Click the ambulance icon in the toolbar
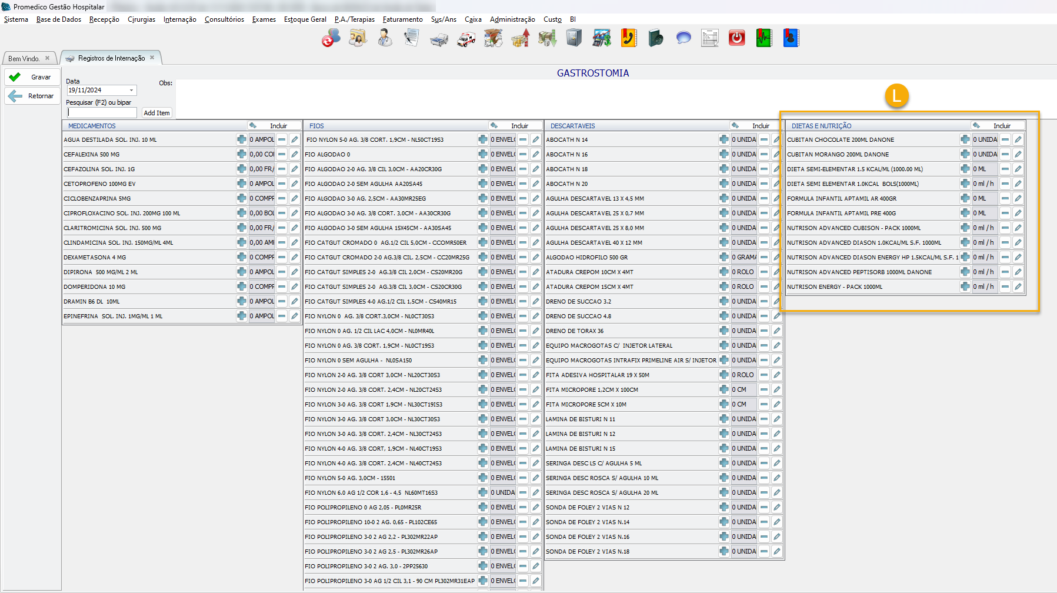The width and height of the screenshot is (1057, 593). pos(466,39)
